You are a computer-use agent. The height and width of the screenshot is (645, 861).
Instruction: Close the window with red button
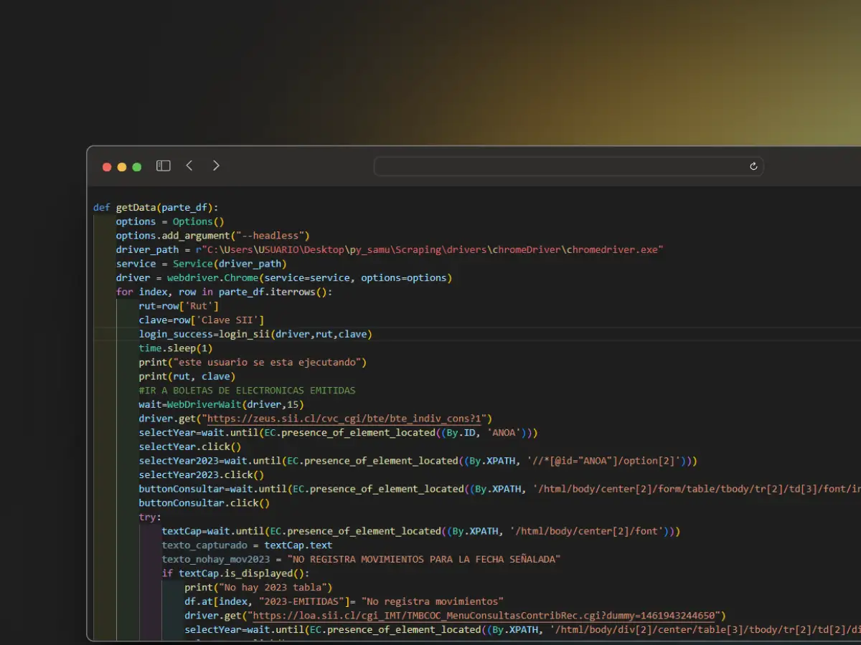coord(107,167)
